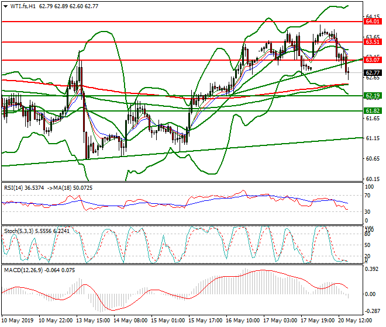Viewport: 386px width, 327px height.
Task: Select the 63.51 red price label
Action: point(373,42)
